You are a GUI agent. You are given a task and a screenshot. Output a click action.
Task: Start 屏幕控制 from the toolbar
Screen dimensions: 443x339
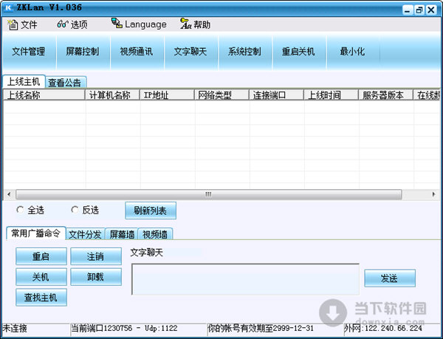(x=83, y=52)
